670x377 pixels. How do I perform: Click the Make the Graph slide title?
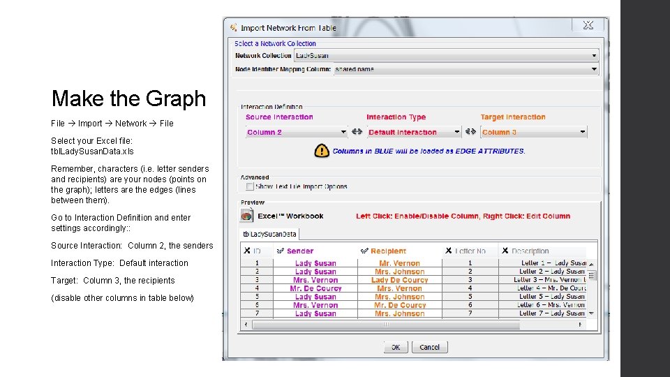point(128,98)
